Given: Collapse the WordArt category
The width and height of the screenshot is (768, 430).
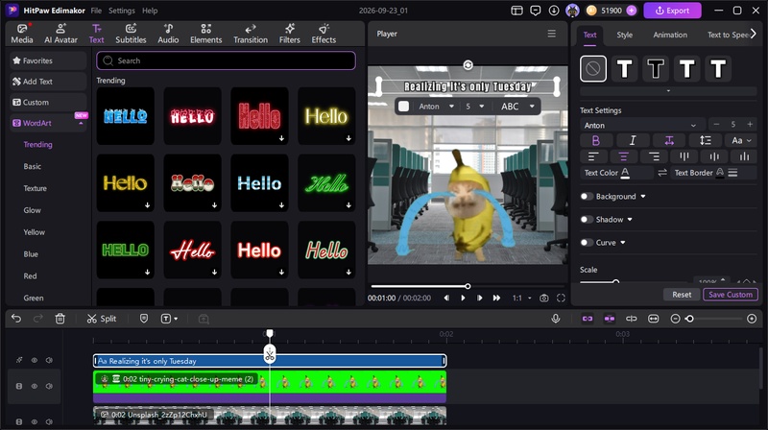Looking at the screenshot, I should 81,124.
